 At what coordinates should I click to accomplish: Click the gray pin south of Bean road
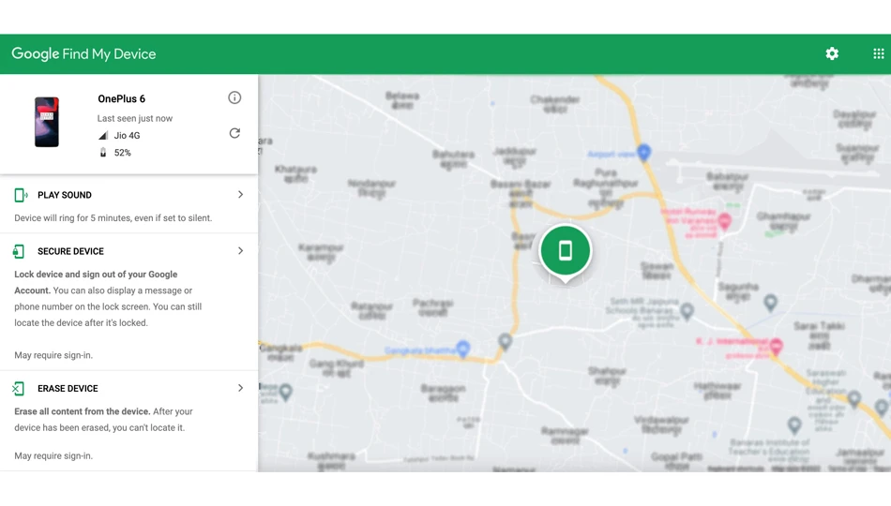click(x=506, y=341)
